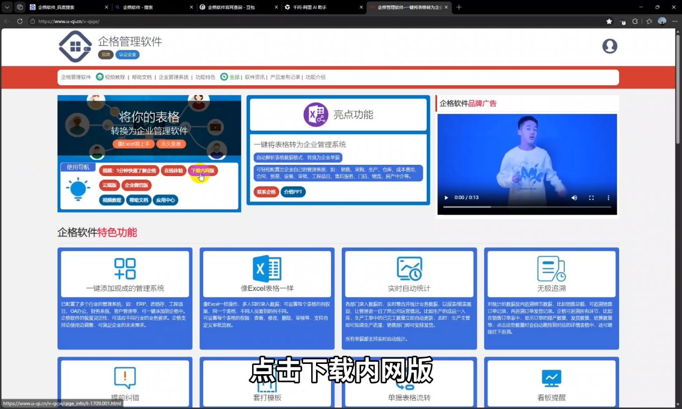Click the 一键添加现成的管理系统 grid icon
Viewport: 682px width, 409px height.
pos(125,268)
